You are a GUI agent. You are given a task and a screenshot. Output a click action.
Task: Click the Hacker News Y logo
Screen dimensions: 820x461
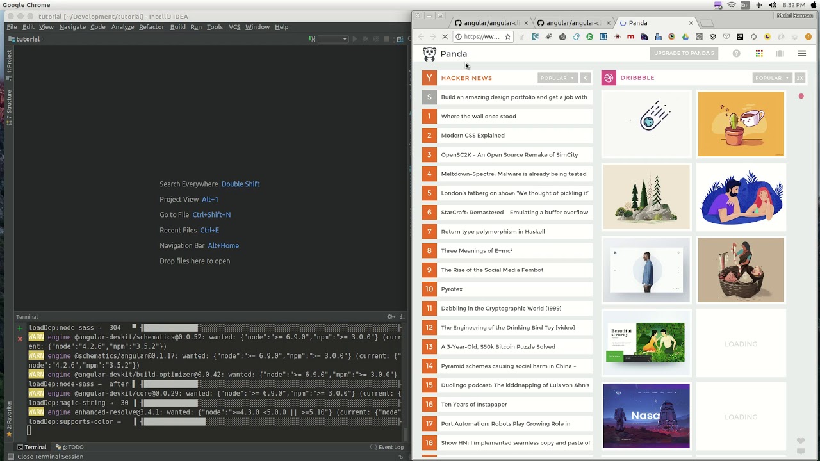pyautogui.click(x=429, y=78)
